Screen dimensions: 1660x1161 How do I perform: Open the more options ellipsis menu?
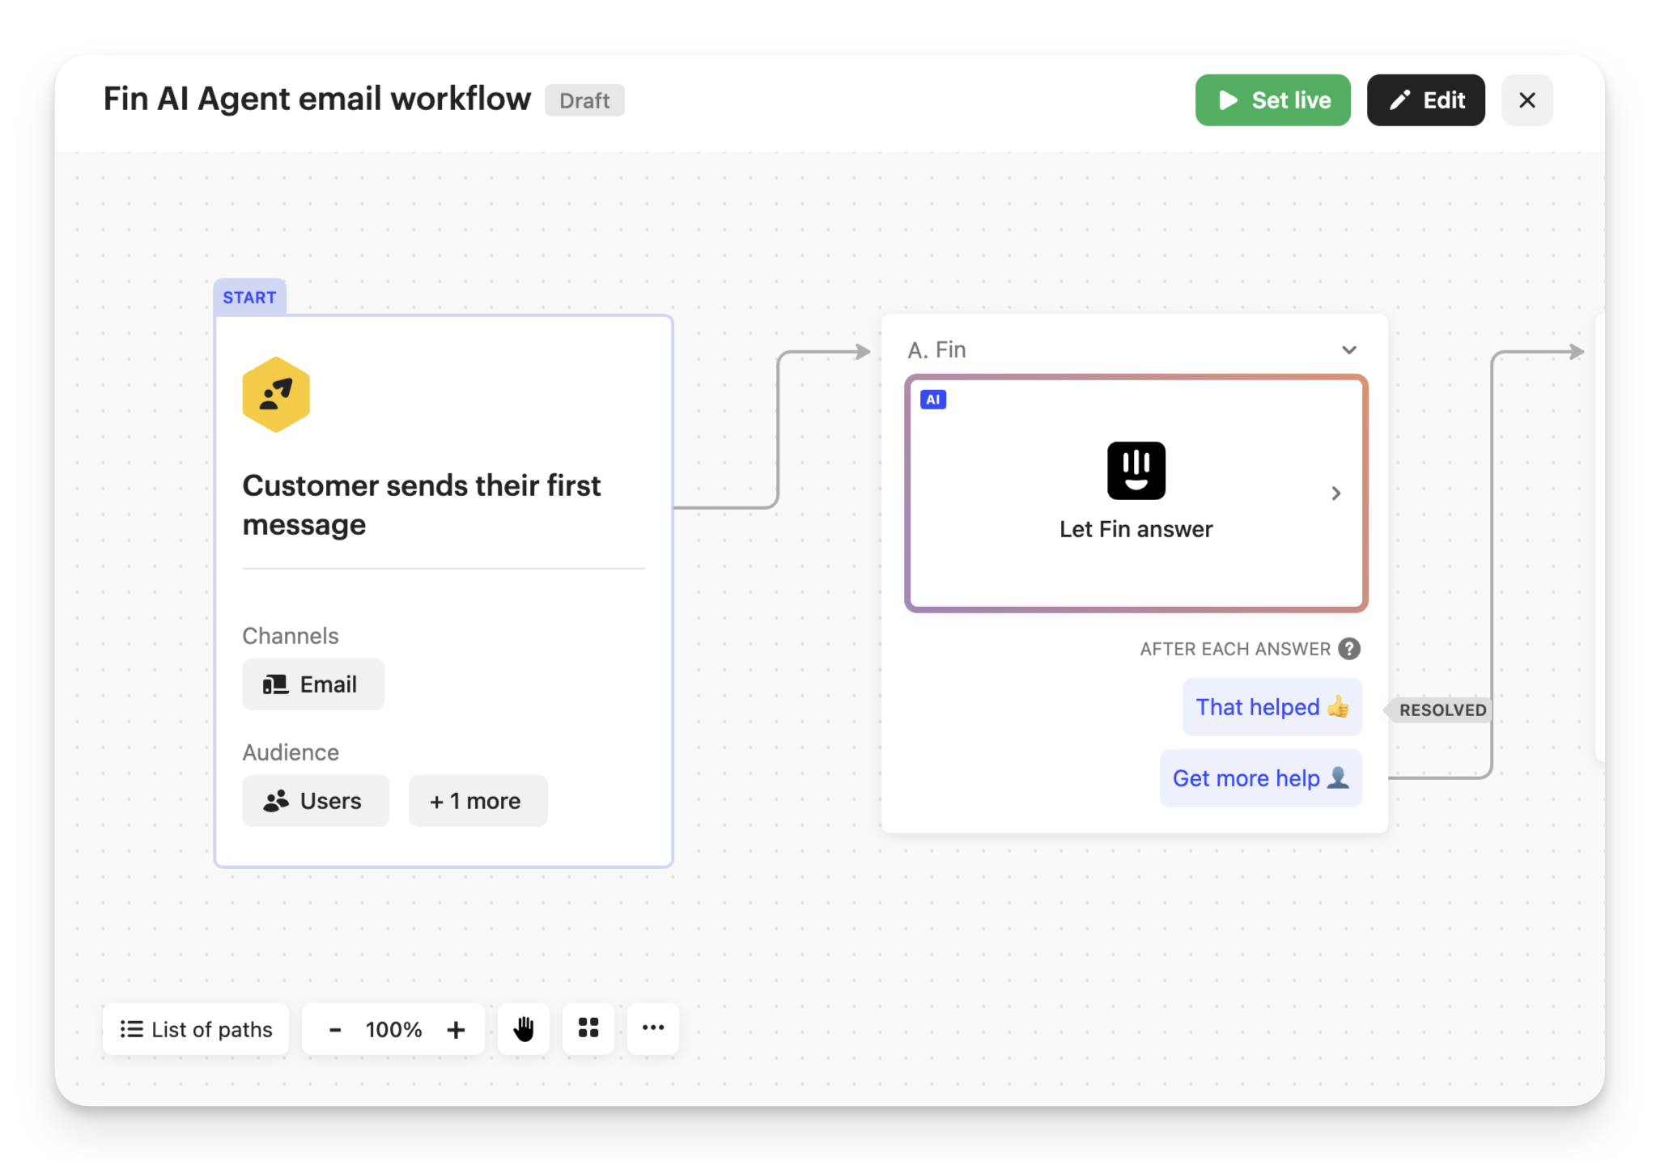(653, 1029)
